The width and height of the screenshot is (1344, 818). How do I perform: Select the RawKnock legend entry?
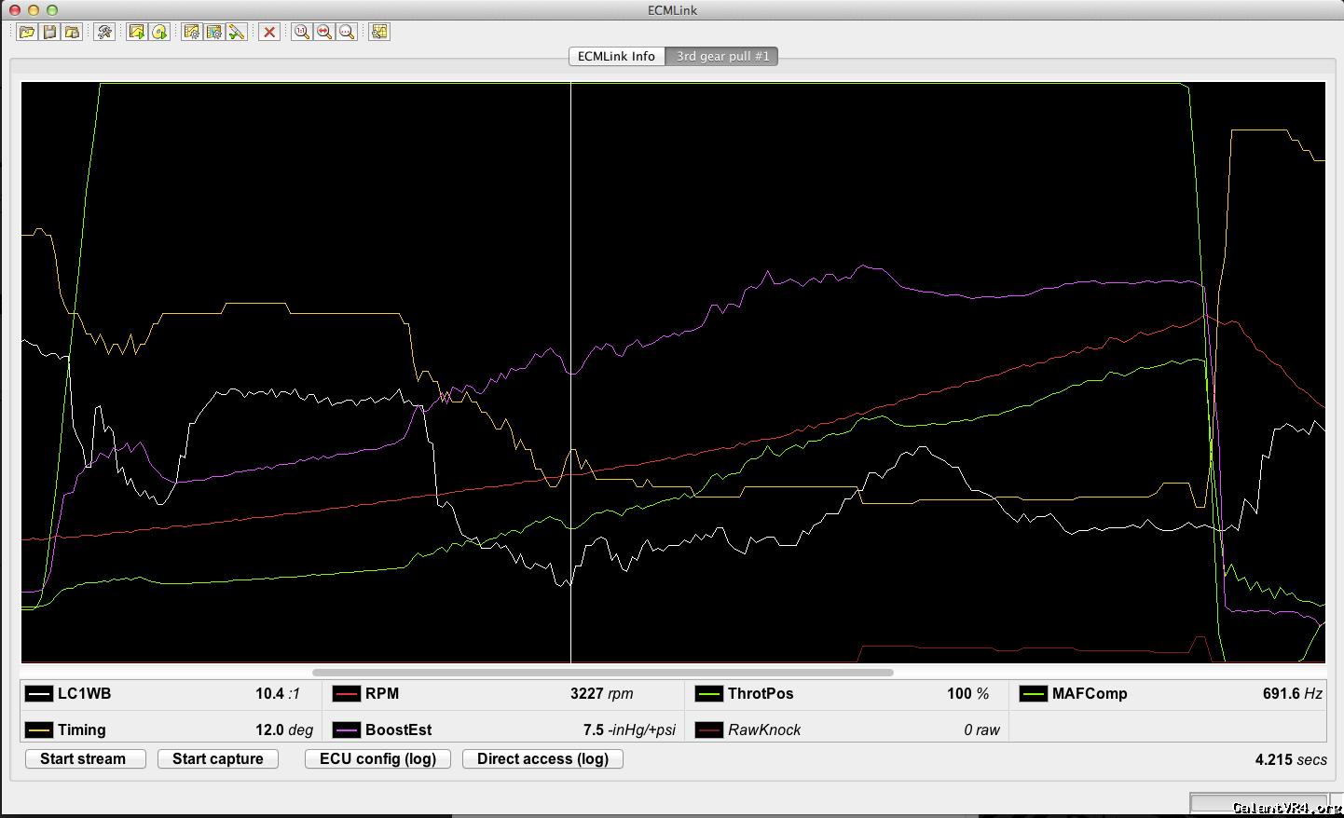coord(763,730)
